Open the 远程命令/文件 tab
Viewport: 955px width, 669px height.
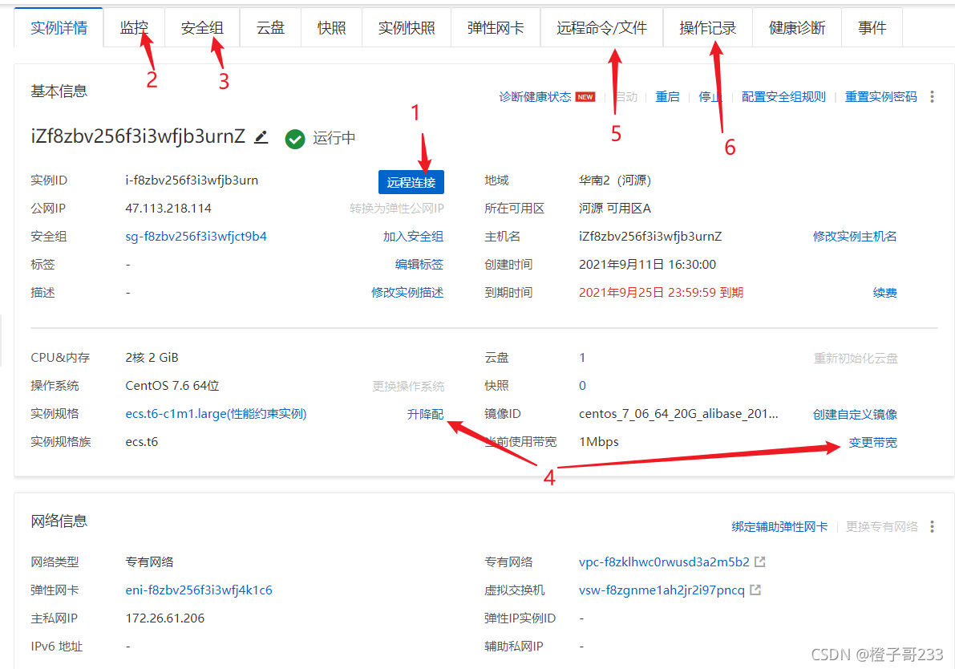click(x=601, y=27)
